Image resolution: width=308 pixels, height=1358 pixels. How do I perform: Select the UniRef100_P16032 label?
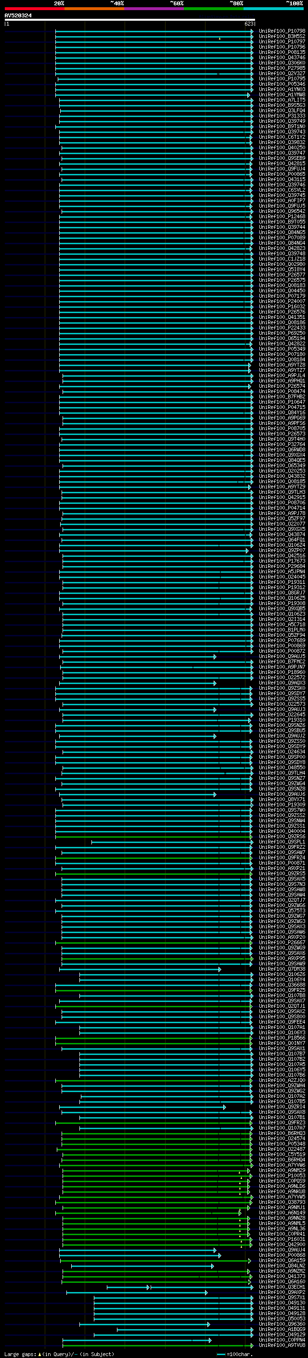point(282,306)
